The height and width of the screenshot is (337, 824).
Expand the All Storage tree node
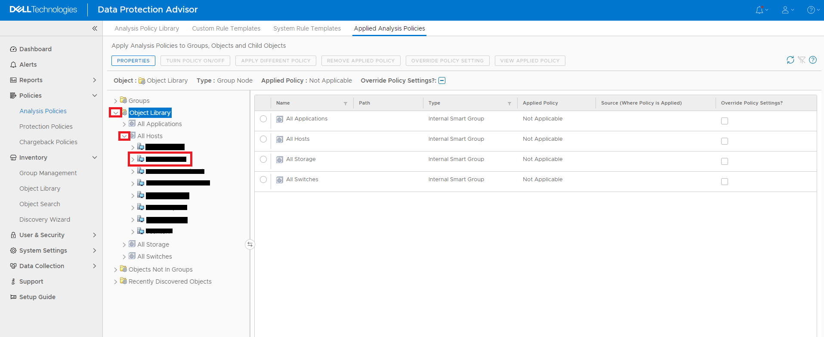(124, 244)
